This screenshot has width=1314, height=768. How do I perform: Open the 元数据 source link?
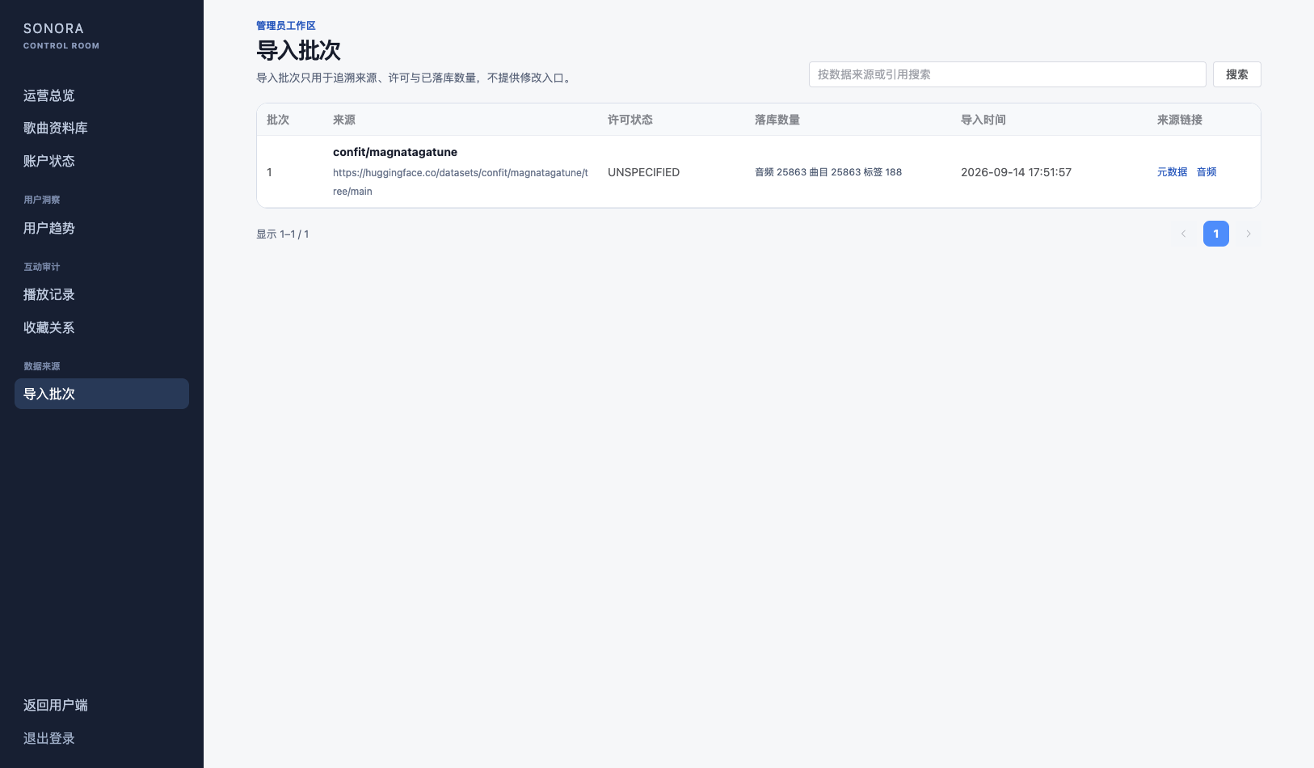click(x=1172, y=172)
